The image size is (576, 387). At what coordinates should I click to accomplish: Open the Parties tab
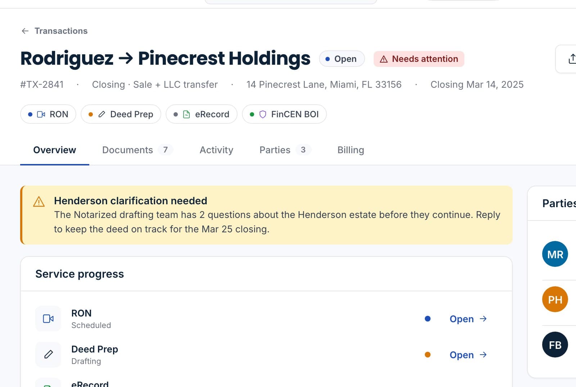pos(285,150)
